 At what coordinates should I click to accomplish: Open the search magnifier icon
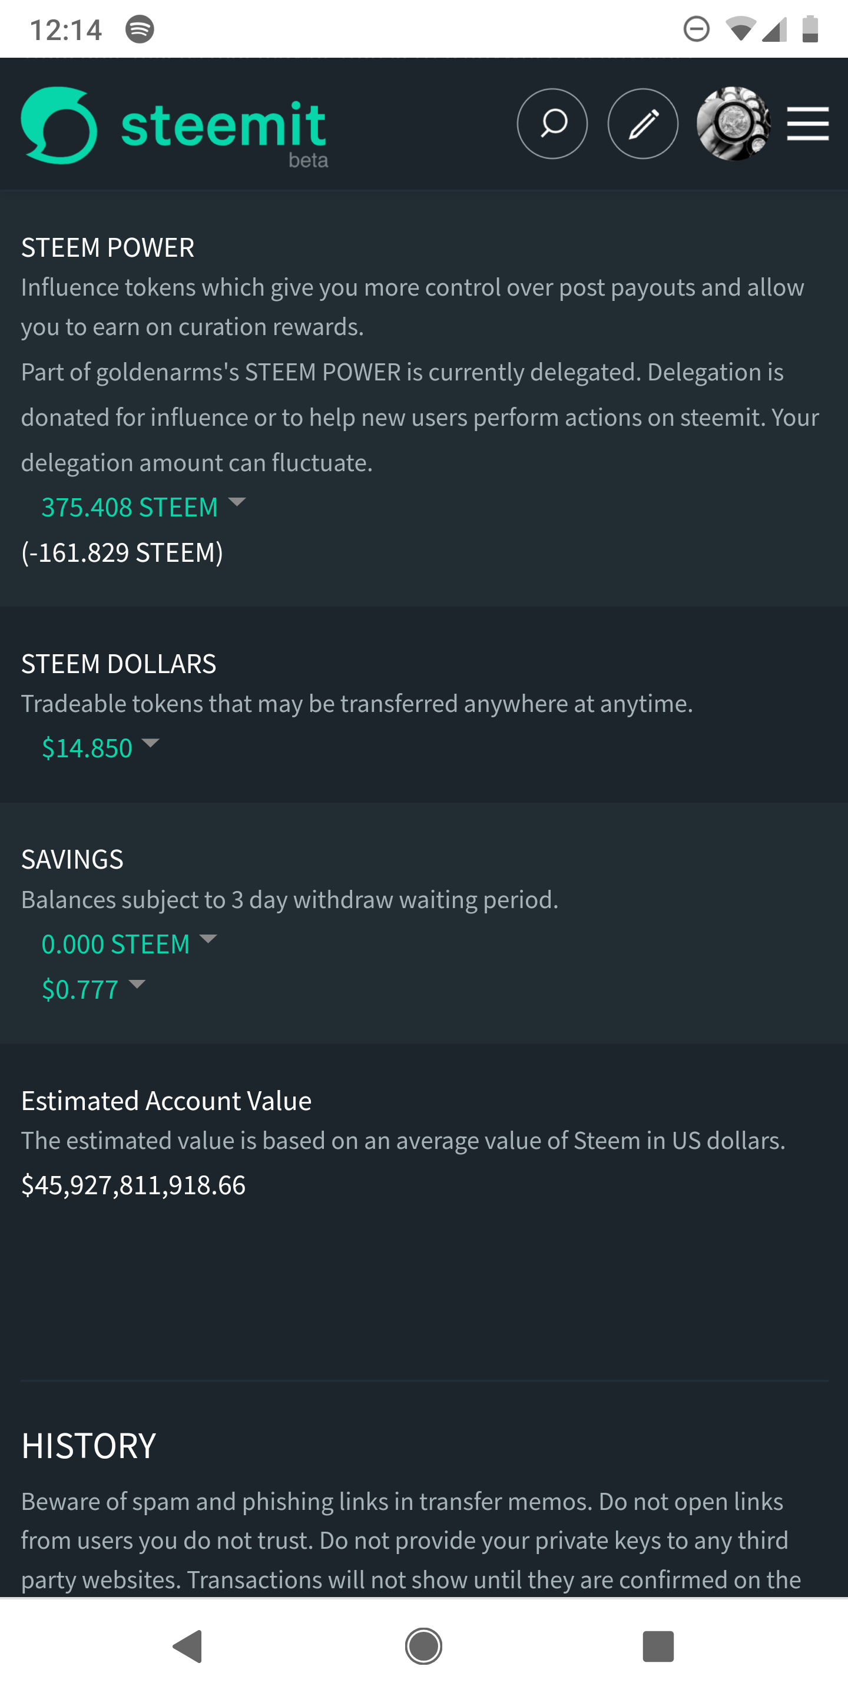coord(552,124)
